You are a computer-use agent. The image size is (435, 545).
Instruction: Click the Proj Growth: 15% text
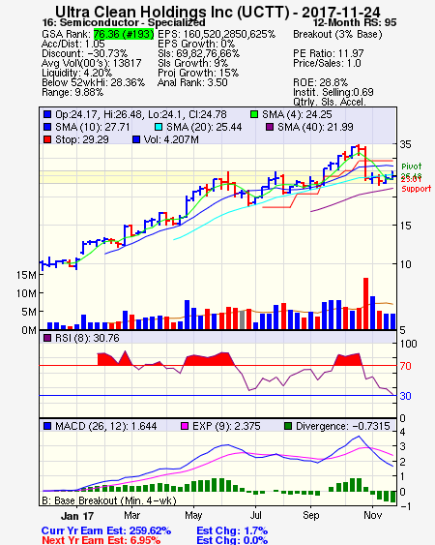[198, 73]
